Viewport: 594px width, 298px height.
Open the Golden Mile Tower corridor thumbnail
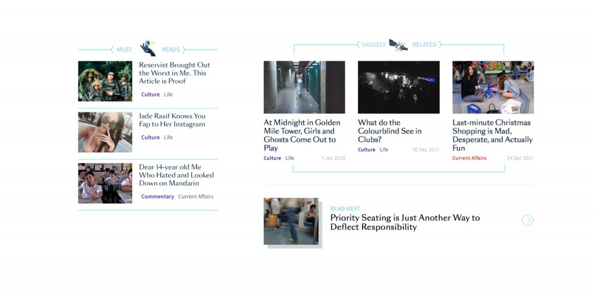pos(304,87)
